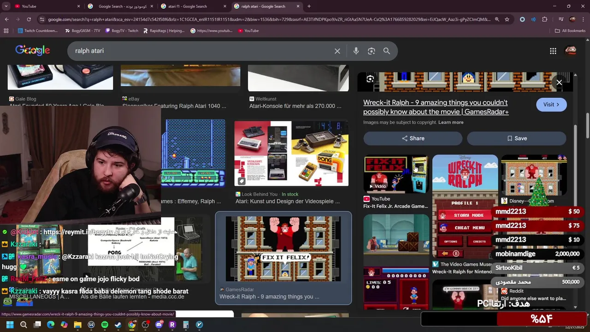Close the YouTube tab
Viewport: 590px width, 332px height.
tap(78, 6)
